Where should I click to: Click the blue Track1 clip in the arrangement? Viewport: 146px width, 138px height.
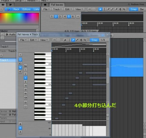(x=127, y=67)
